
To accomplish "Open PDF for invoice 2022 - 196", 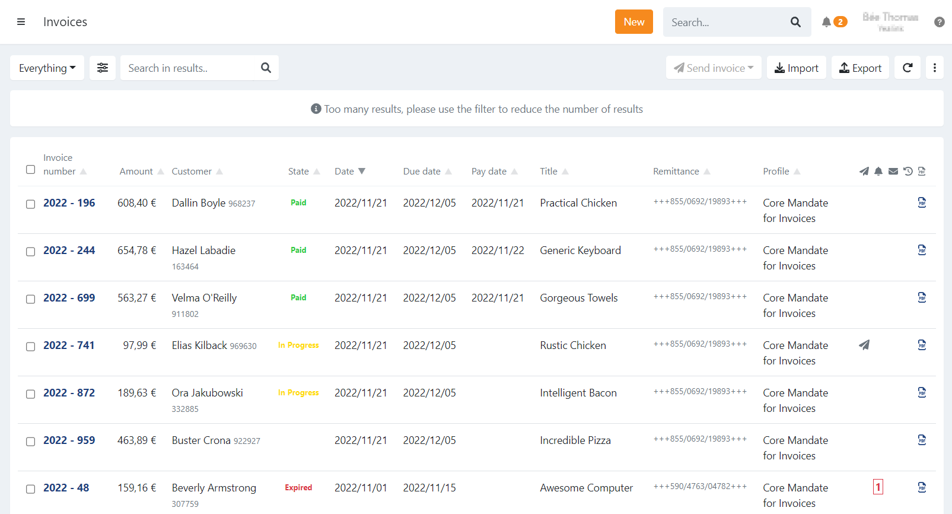I will point(922,202).
